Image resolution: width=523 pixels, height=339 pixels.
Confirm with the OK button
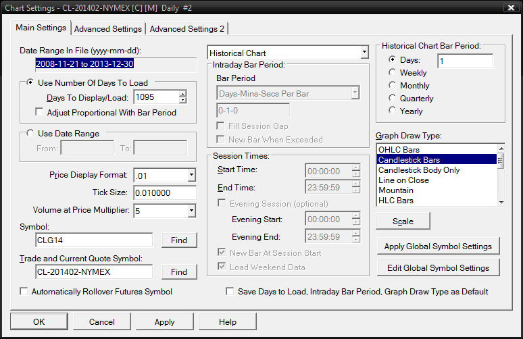tap(39, 321)
